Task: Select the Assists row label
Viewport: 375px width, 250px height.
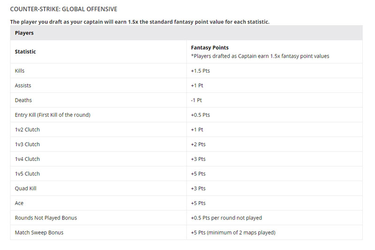Action: (x=23, y=86)
